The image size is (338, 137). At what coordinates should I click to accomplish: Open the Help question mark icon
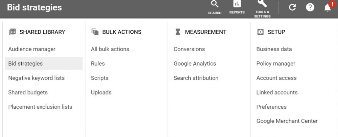(310, 7)
